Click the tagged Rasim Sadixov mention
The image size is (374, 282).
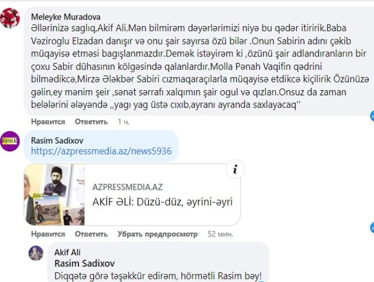tap(85, 264)
